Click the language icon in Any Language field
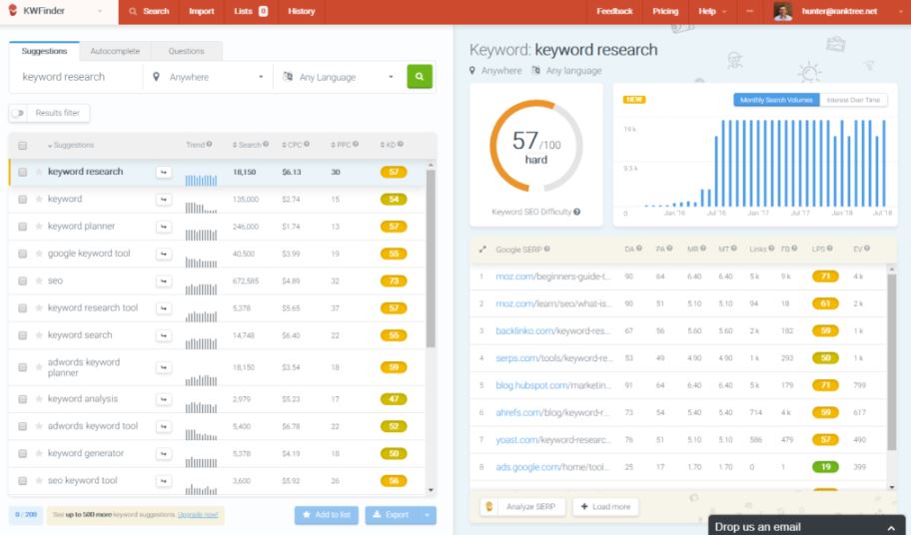This screenshot has width=911, height=535. tap(288, 77)
